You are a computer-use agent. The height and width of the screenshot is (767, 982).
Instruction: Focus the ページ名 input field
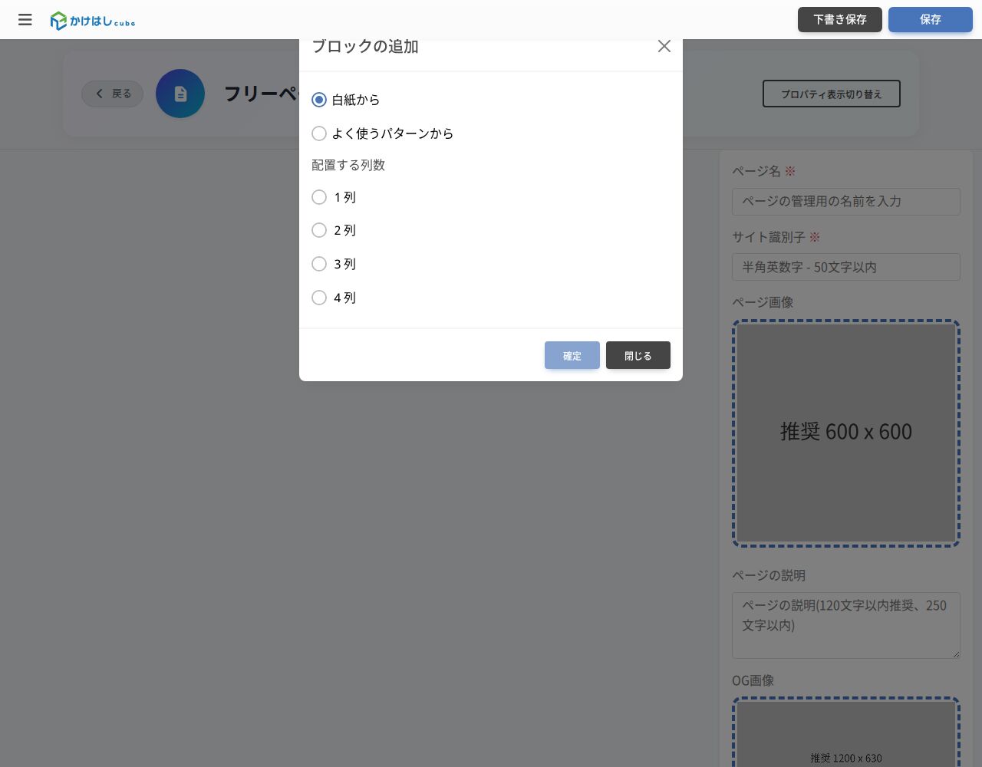[x=846, y=202]
